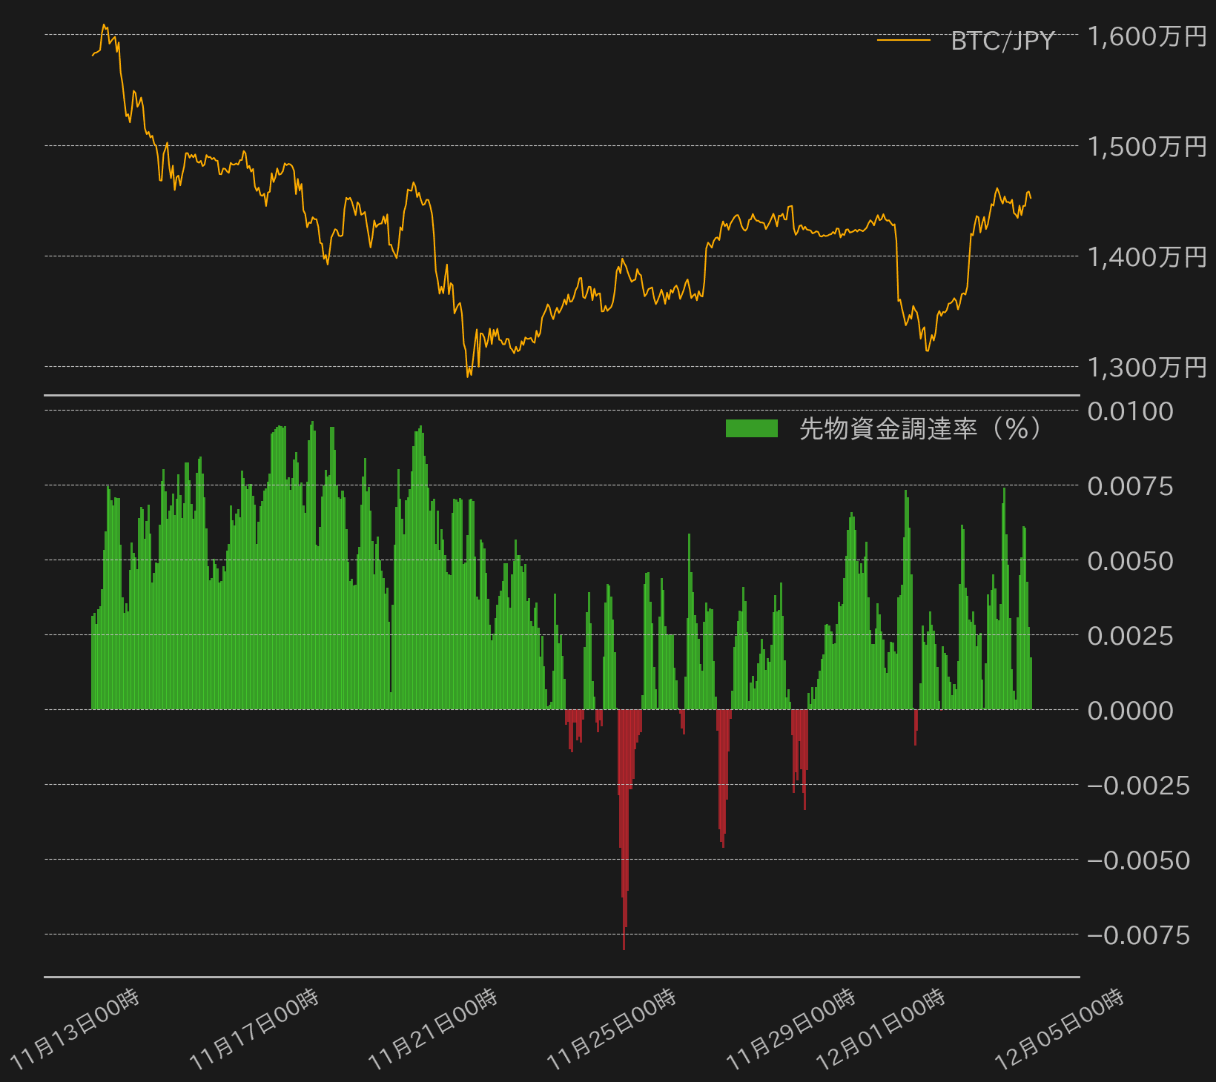Screen dimensions: 1216x1082
Task: Click the 11月13日00時 date label
Action: [x=76, y=1029]
